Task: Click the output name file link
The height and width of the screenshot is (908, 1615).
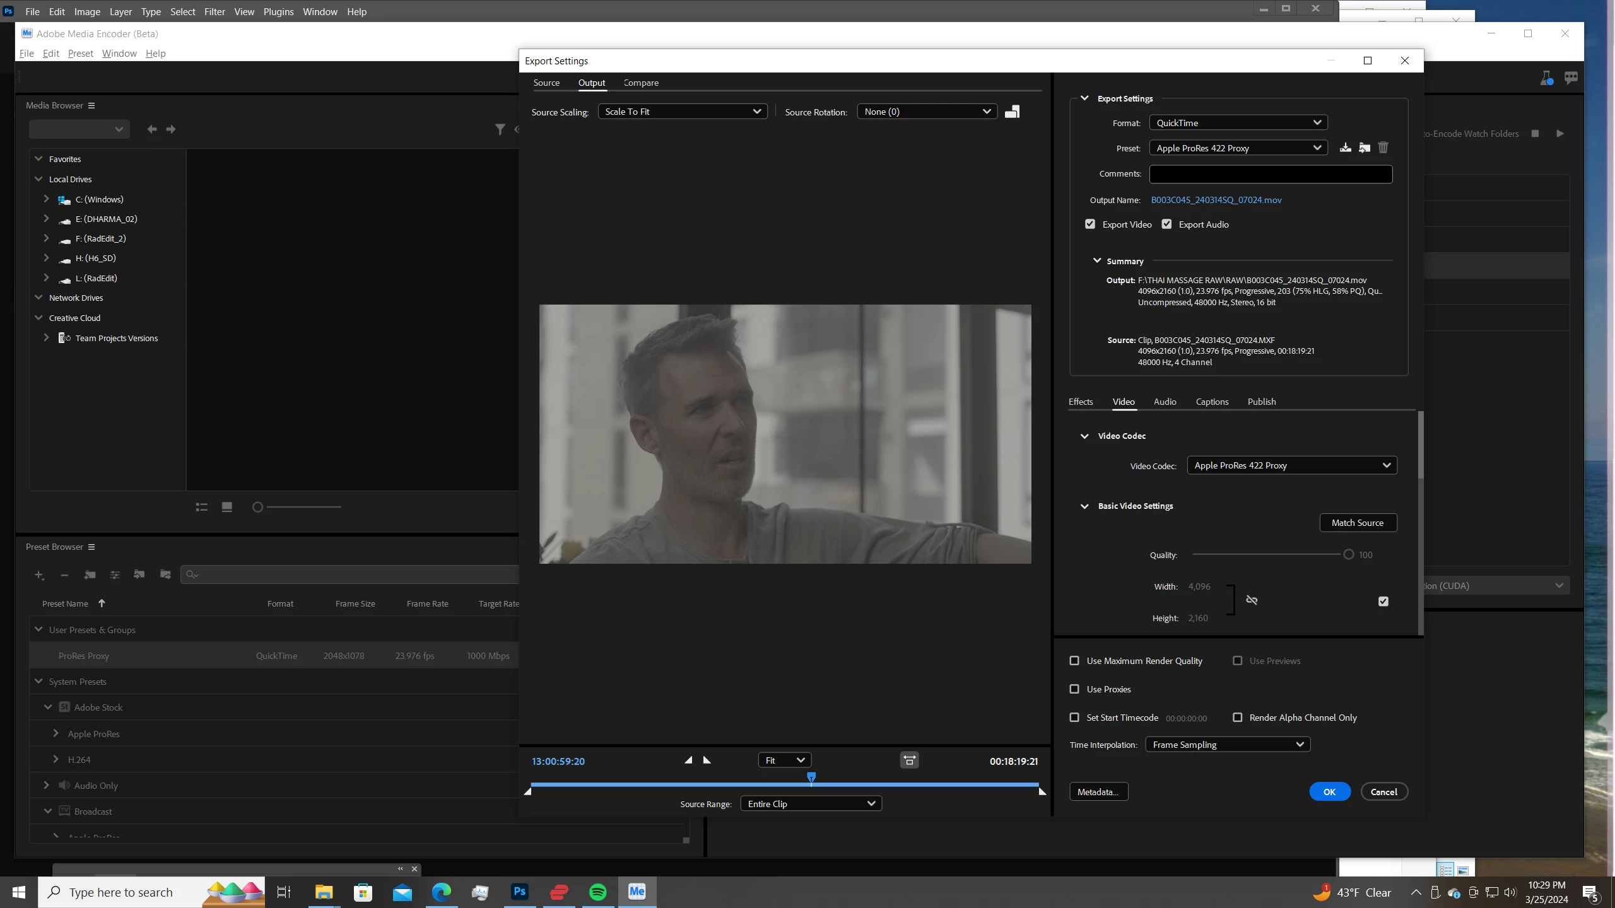Action: (1216, 200)
